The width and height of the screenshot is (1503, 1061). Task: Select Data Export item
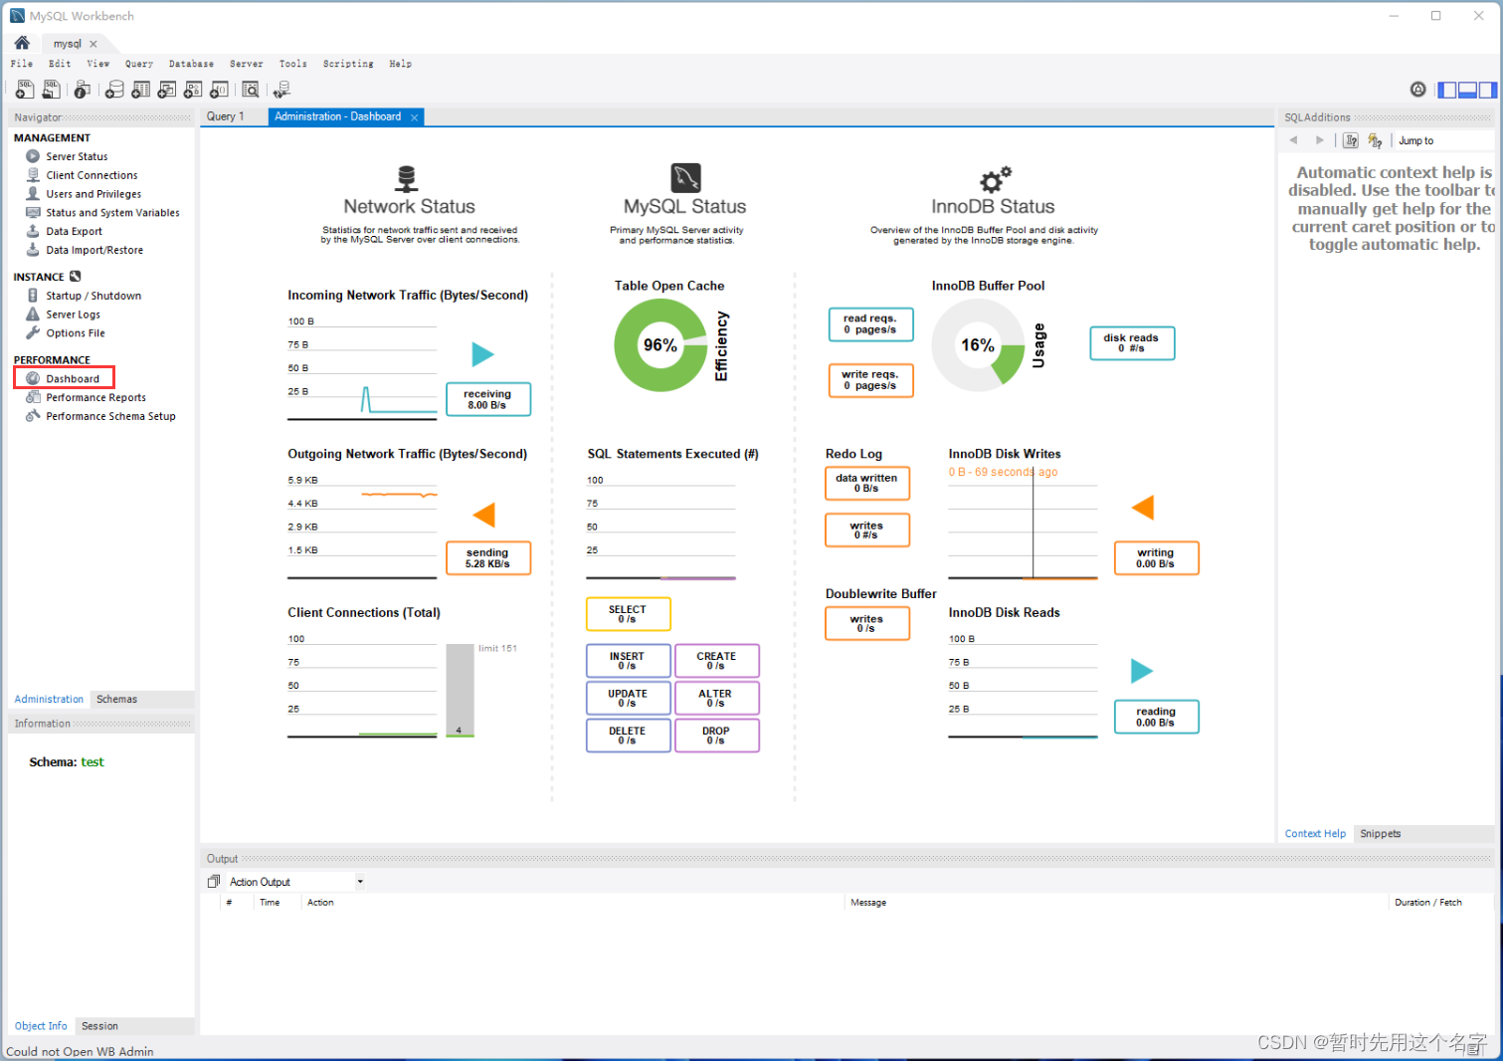pos(74,231)
